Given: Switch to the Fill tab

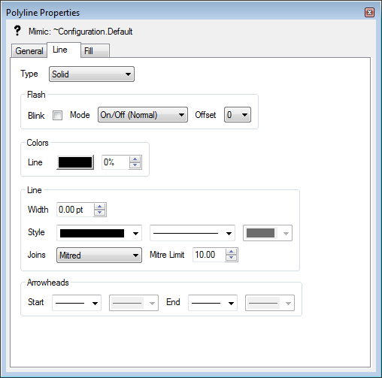Looking at the screenshot, I should 95,51.
